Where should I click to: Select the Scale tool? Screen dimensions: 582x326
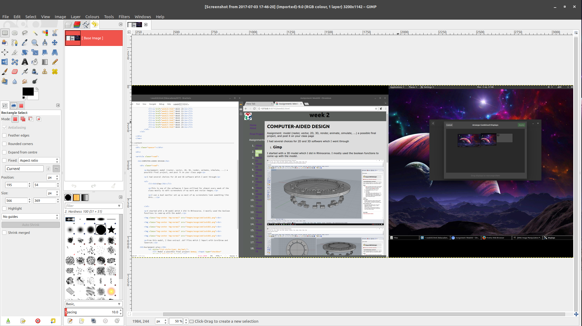click(x=35, y=52)
